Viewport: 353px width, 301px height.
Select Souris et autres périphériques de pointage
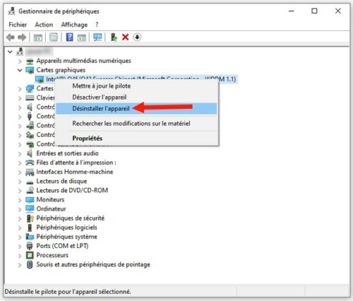[x=93, y=264]
